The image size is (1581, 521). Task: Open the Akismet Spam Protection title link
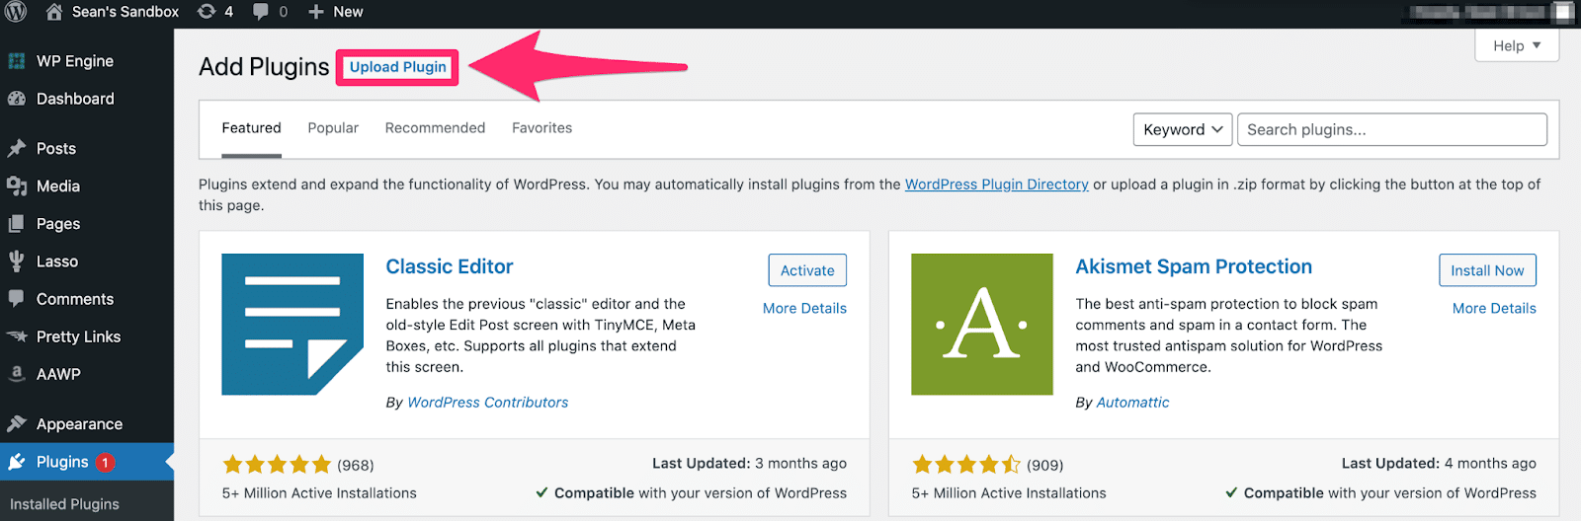click(x=1194, y=266)
